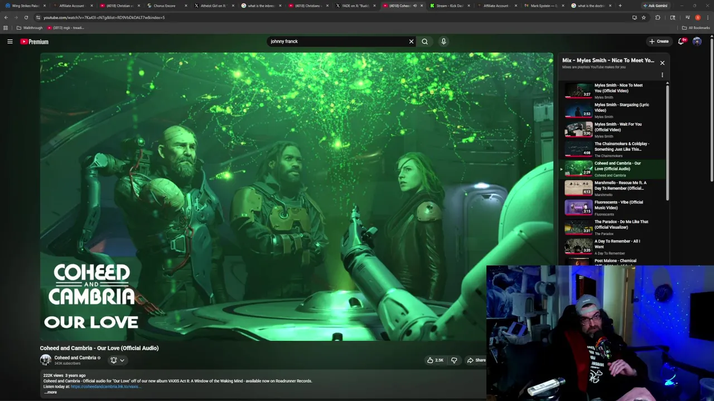
Task: Click the install app icon in address bar
Action: click(x=634, y=17)
